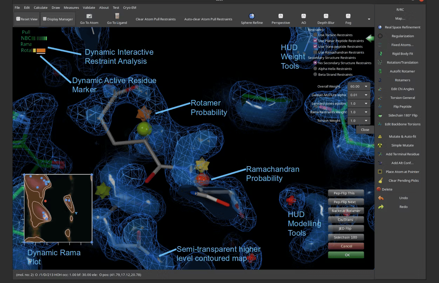Click the R/RC button in the side panel
The width and height of the screenshot is (439, 283).
400,10
